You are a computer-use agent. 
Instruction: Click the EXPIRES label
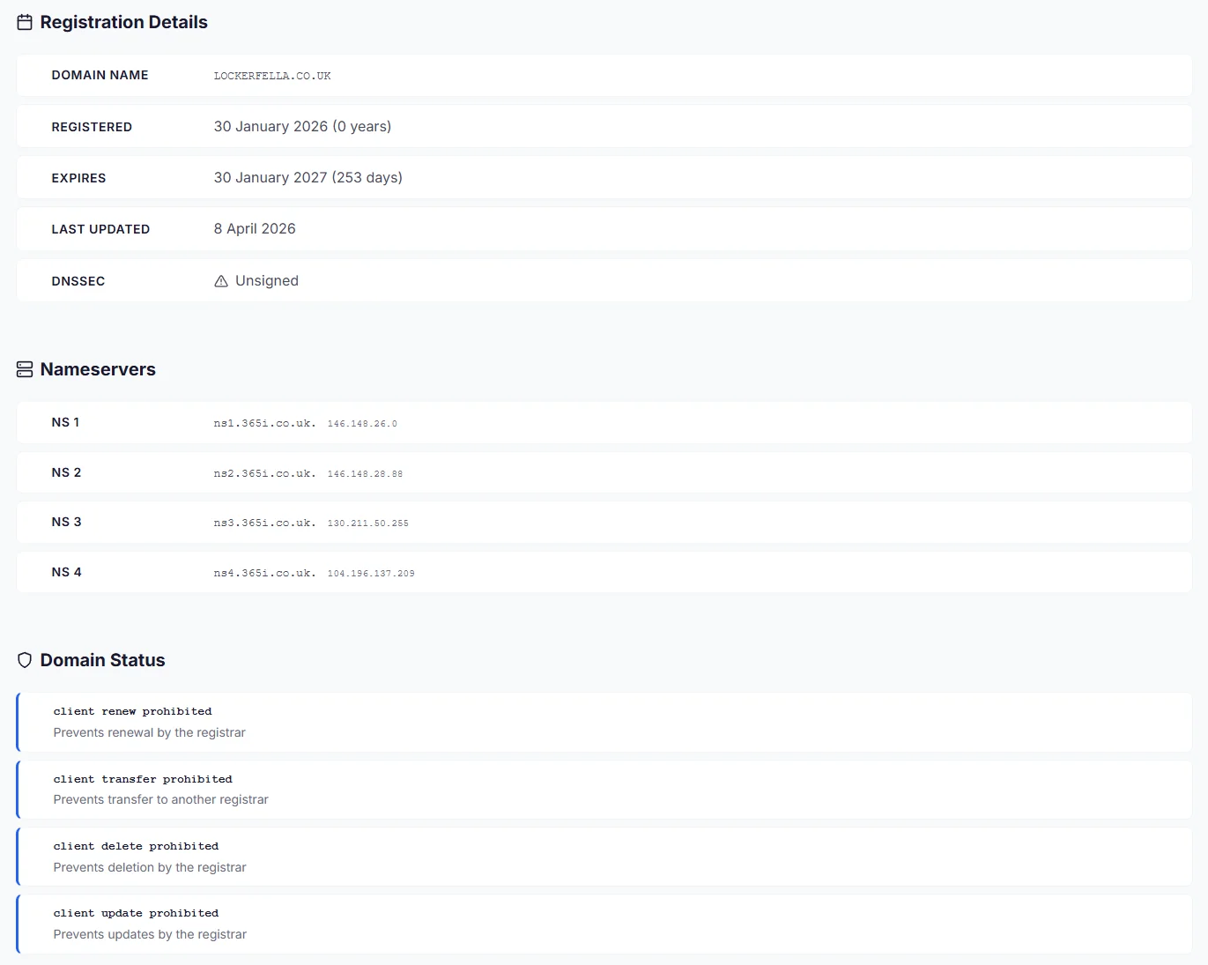click(78, 178)
